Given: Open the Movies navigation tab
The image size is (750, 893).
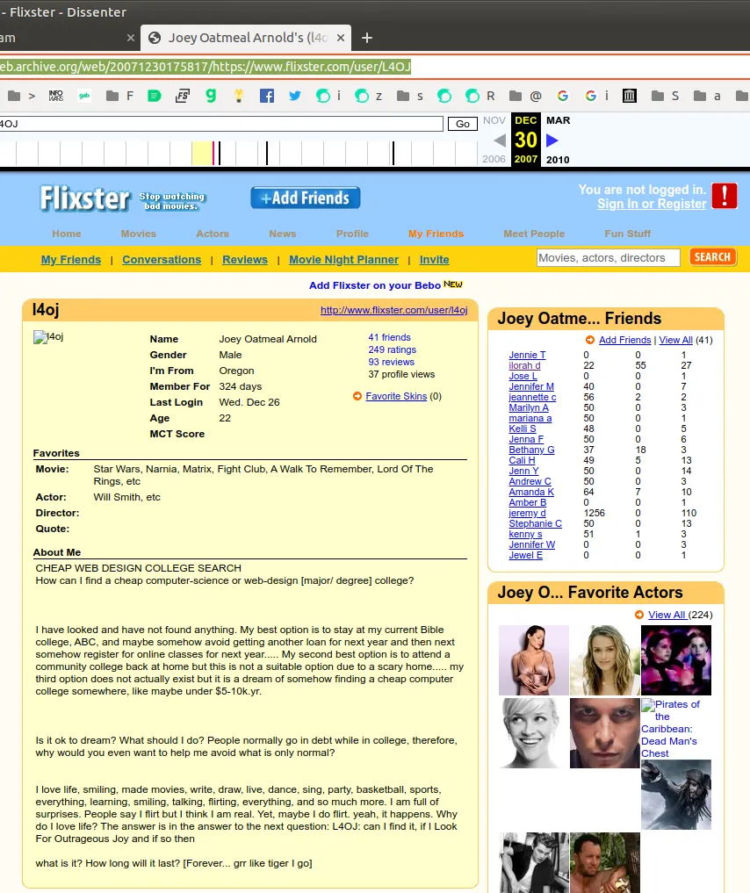Looking at the screenshot, I should [x=139, y=234].
